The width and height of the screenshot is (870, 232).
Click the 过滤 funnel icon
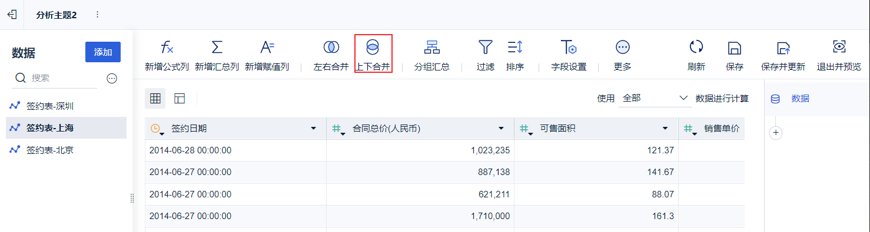point(485,48)
